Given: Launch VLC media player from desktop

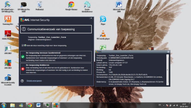Looking at the screenshot, I should click(x=103, y=35).
